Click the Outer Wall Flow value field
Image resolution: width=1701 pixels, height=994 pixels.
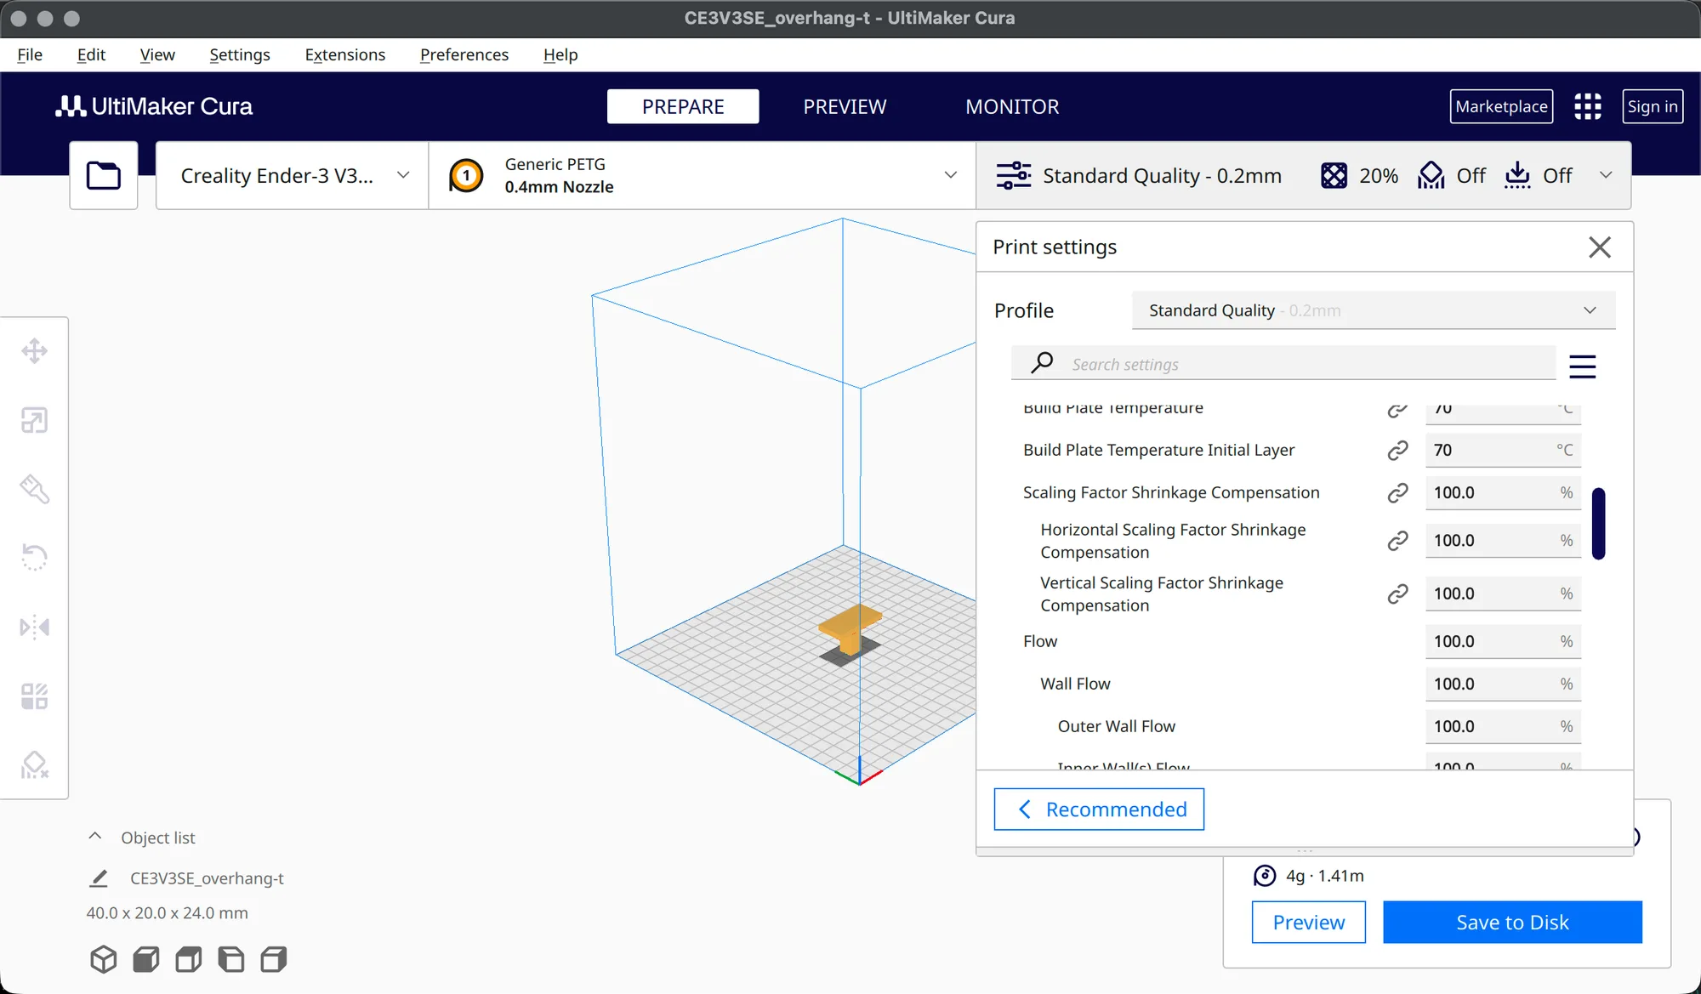(x=1503, y=726)
